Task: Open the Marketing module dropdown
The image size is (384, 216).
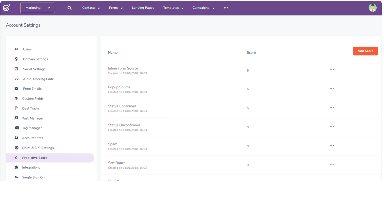Action: pos(37,8)
